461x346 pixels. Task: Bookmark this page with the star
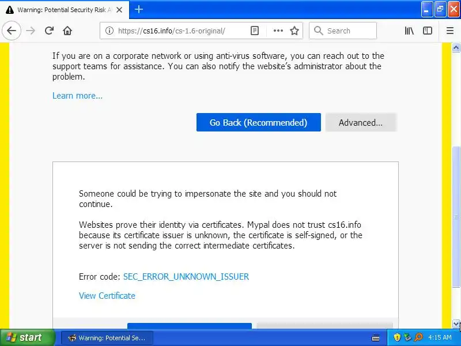[x=294, y=31]
